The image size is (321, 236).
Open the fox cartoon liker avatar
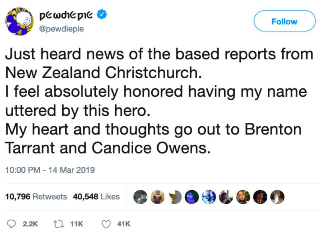tap(175, 196)
